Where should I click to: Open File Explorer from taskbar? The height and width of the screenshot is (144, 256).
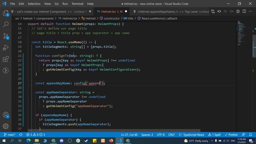click(37, 141)
